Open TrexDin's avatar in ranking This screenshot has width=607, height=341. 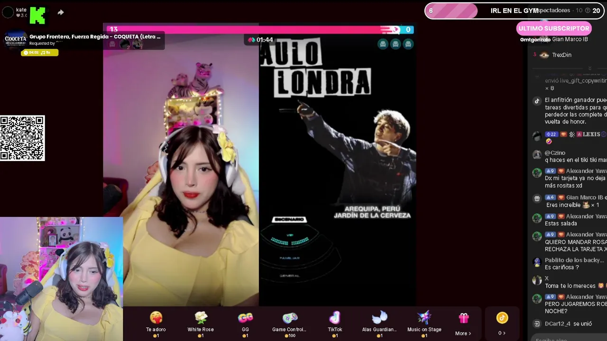(x=544, y=55)
